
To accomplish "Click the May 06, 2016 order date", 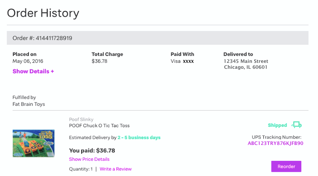I will pyautogui.click(x=28, y=61).
